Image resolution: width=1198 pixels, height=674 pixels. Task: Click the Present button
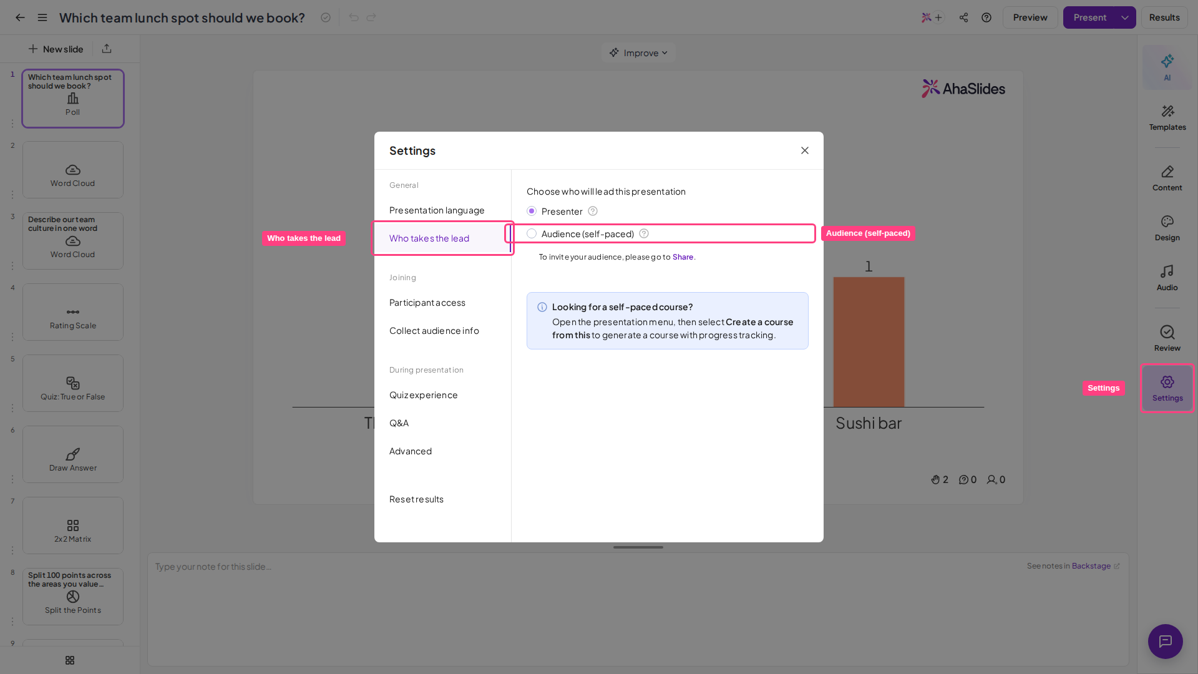(1089, 17)
